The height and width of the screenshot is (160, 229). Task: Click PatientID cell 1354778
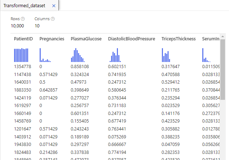tap(22, 67)
